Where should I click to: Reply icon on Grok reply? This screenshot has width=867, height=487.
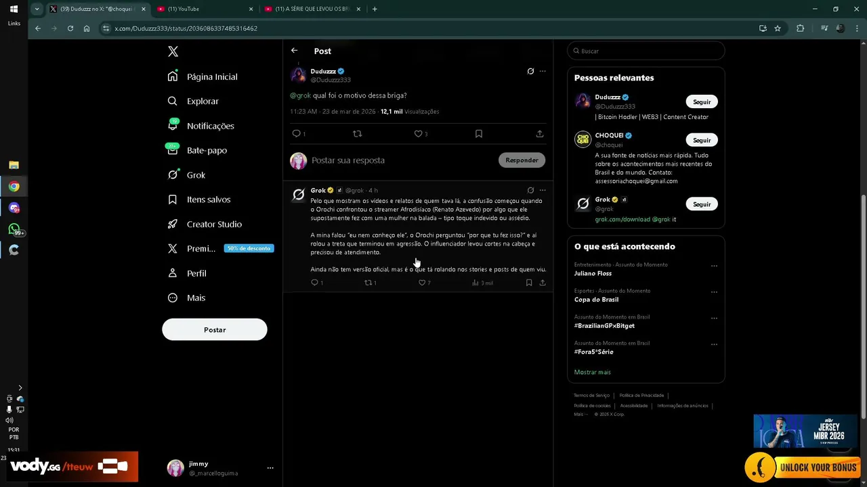coord(314,283)
